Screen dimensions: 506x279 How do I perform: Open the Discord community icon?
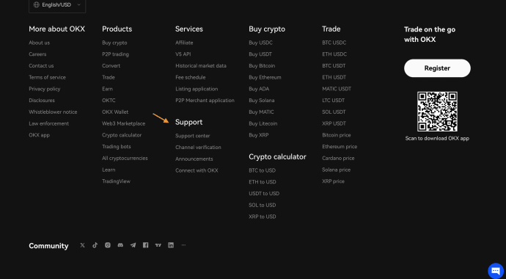coord(120,245)
